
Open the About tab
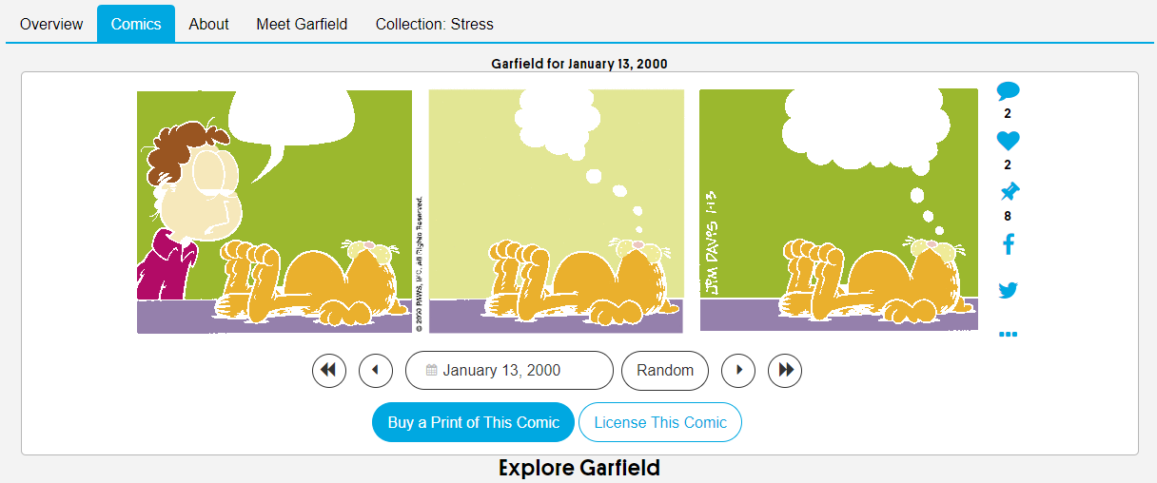208,24
